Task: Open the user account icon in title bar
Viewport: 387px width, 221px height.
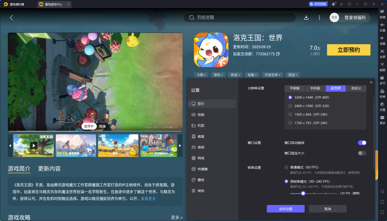Action: click(333, 4)
